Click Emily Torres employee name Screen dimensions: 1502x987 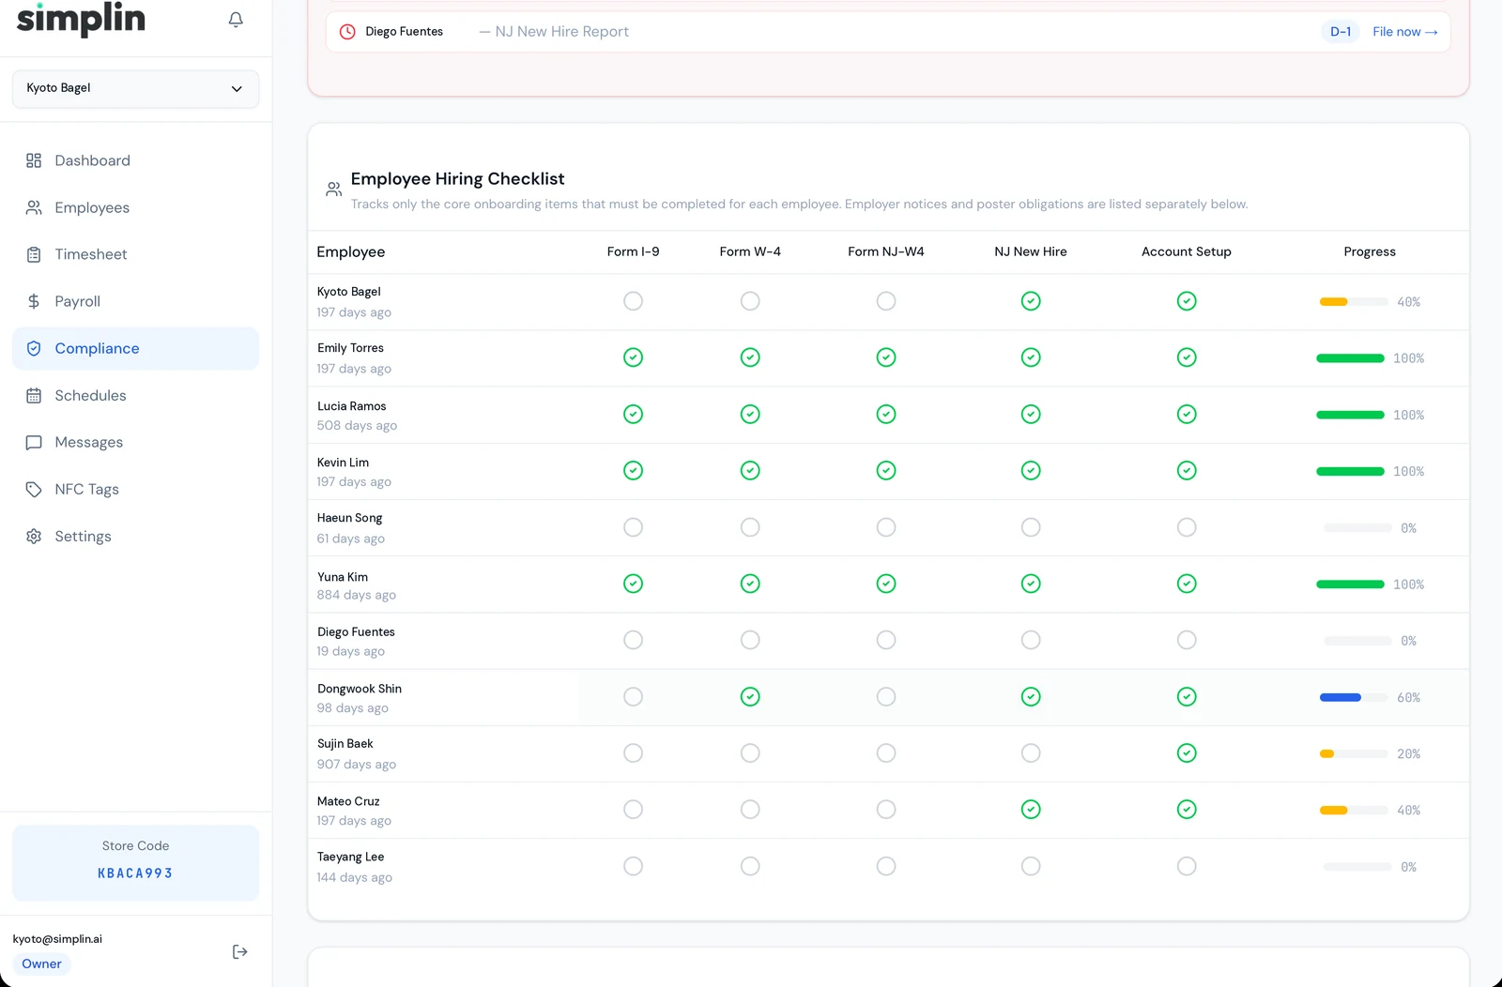(x=350, y=348)
